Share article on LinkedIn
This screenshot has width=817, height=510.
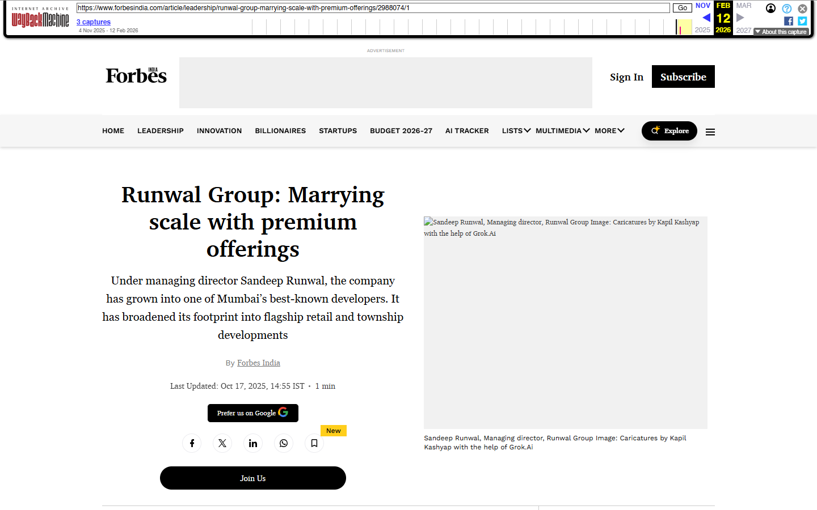(x=253, y=443)
